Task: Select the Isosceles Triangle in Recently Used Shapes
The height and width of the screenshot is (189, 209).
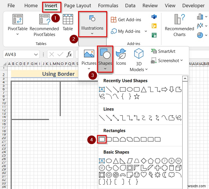Action: (144, 89)
